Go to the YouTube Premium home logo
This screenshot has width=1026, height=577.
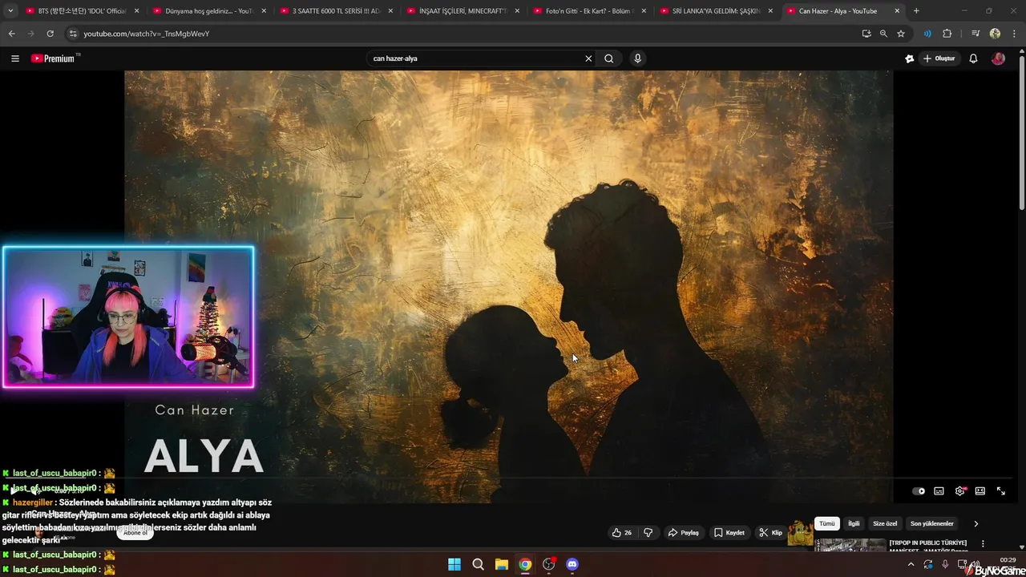[54, 59]
